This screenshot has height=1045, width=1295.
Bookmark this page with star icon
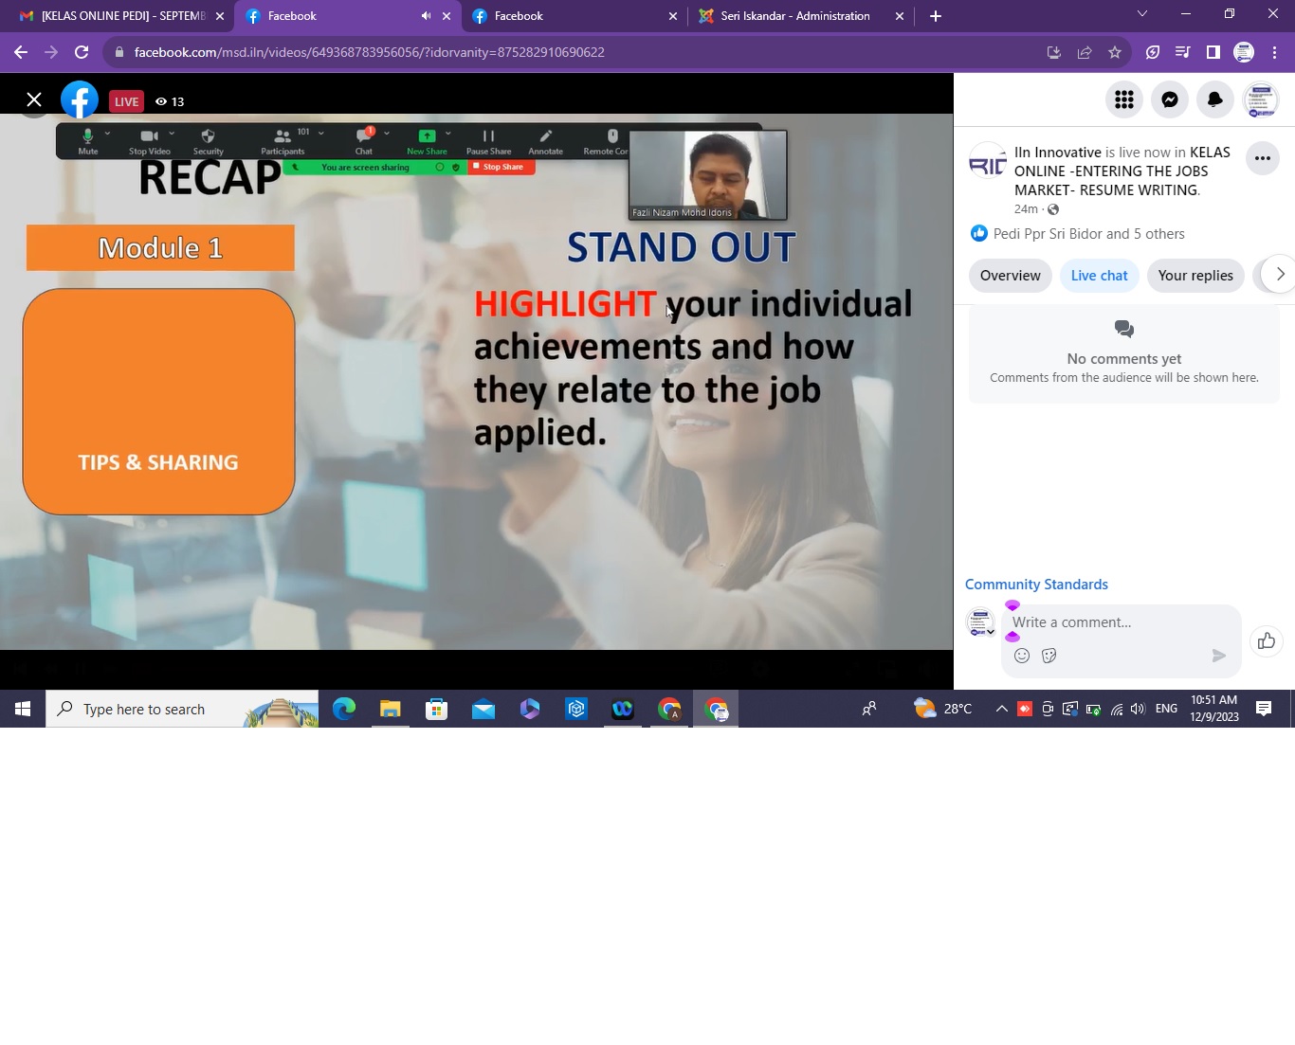(1115, 52)
